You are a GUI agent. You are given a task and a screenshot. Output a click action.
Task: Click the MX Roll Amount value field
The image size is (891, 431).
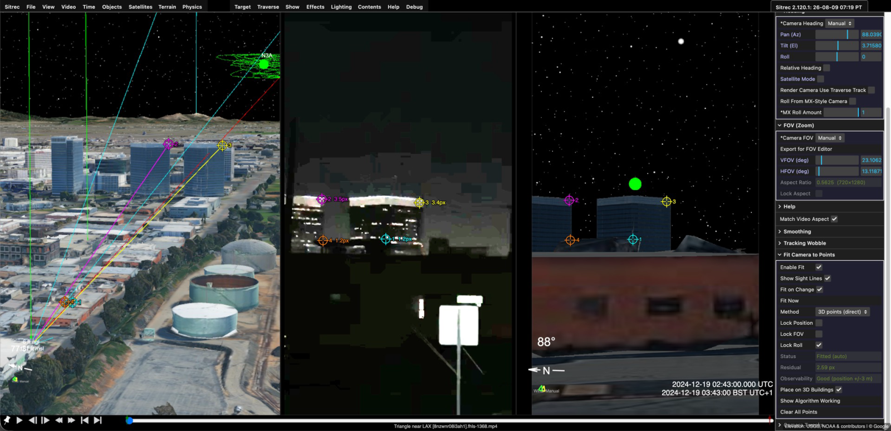point(872,112)
